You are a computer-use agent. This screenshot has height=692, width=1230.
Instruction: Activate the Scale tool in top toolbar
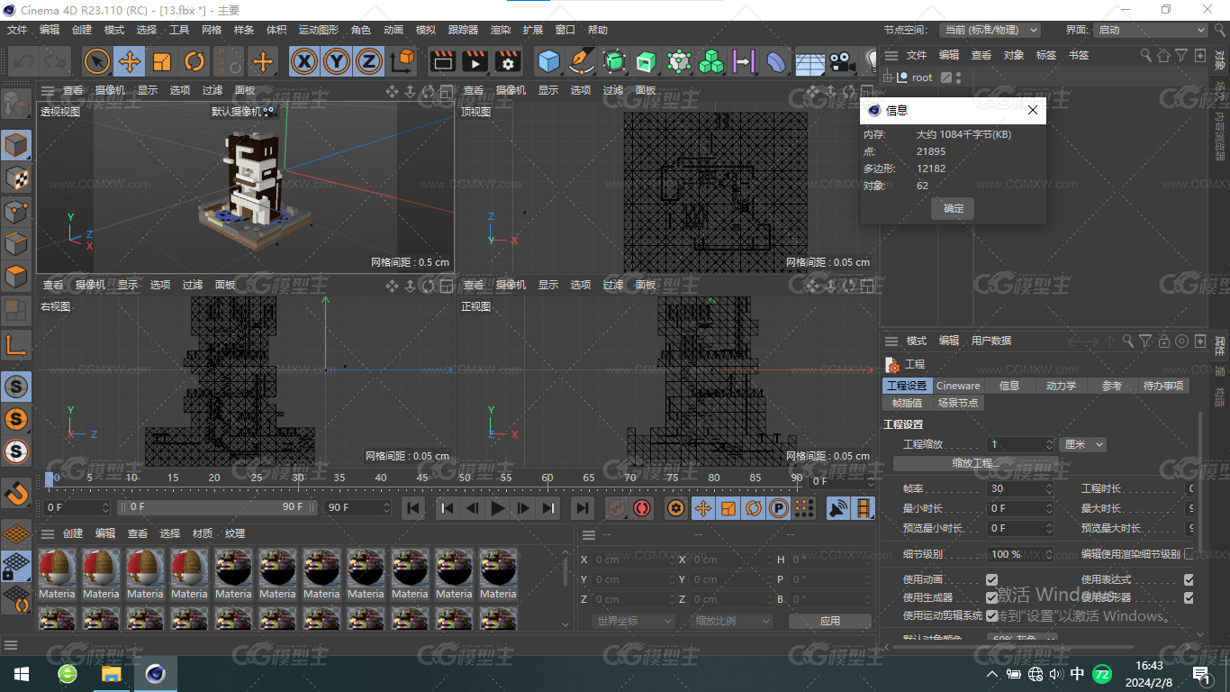(162, 61)
